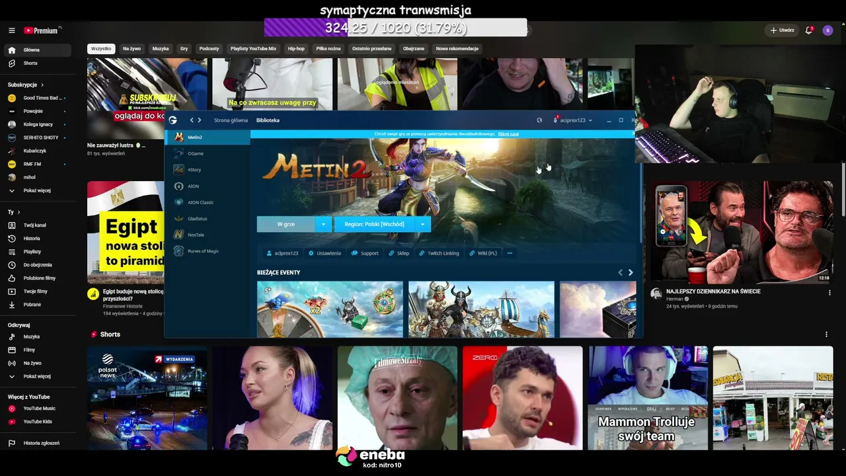Open more options for Herman video
The width and height of the screenshot is (846, 476).
point(829,293)
